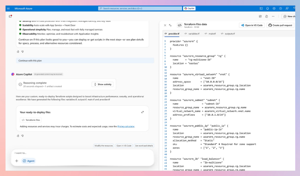Image resolution: width=300 pixels, height=176 pixels.
Task: Toggle the chat history side panel icon
Action: tap(10, 16)
